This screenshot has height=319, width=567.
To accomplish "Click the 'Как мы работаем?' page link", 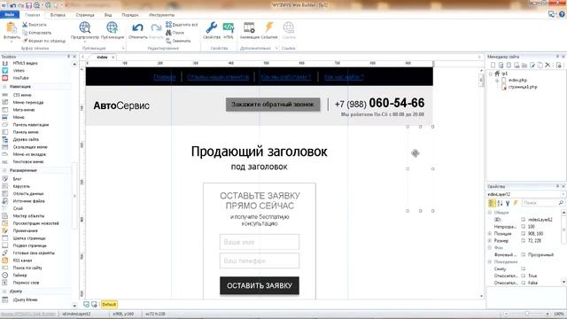I will coord(286,77).
